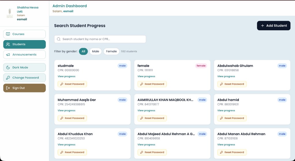Click the male badge on studmale's card

click(x=122, y=66)
